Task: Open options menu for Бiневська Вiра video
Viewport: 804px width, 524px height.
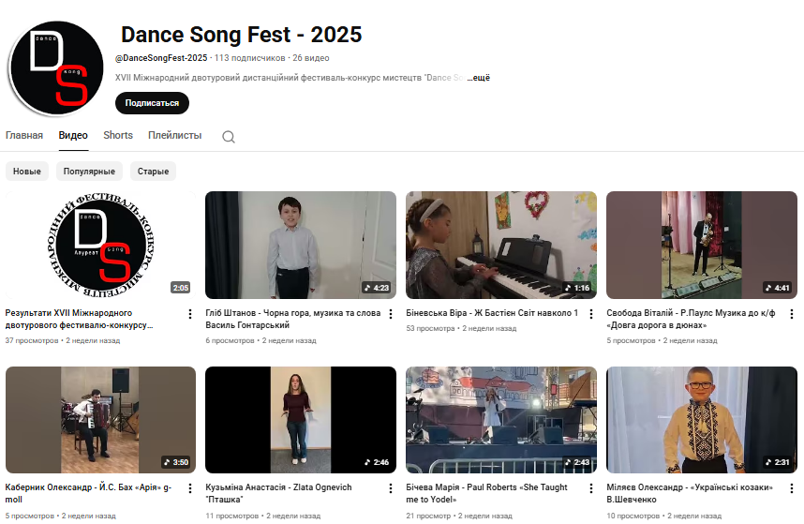Action: pos(590,315)
